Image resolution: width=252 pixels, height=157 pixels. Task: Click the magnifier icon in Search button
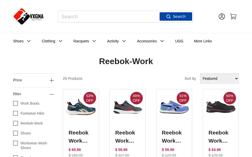click(x=169, y=16)
